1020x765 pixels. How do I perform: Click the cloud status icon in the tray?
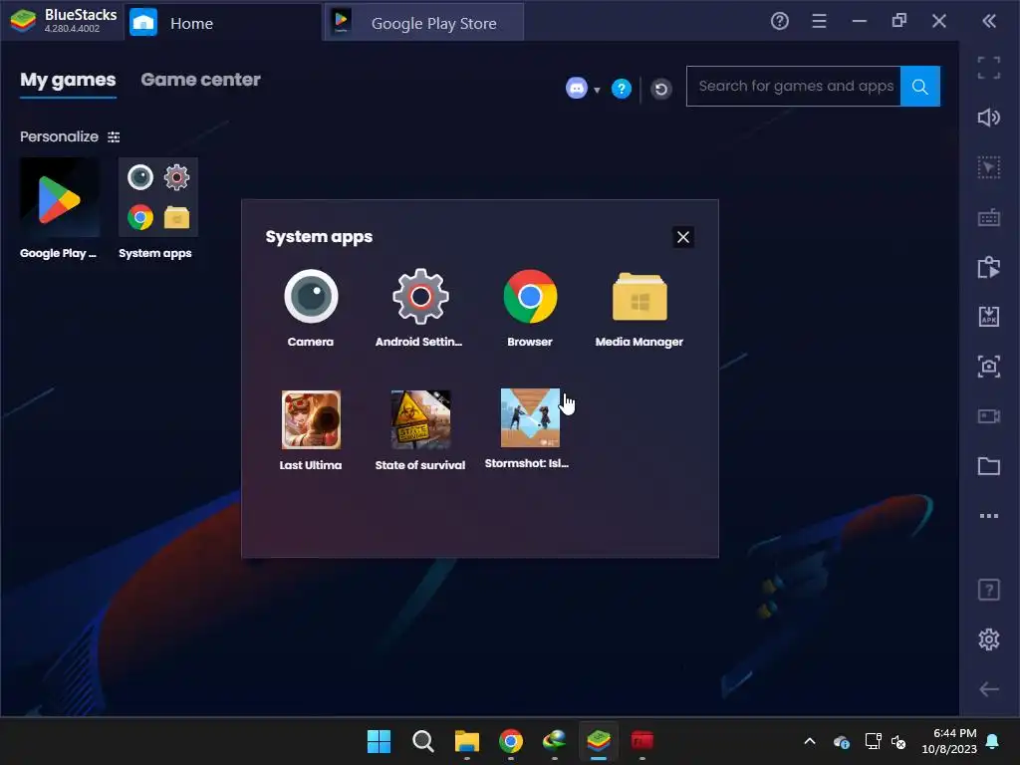click(x=841, y=741)
